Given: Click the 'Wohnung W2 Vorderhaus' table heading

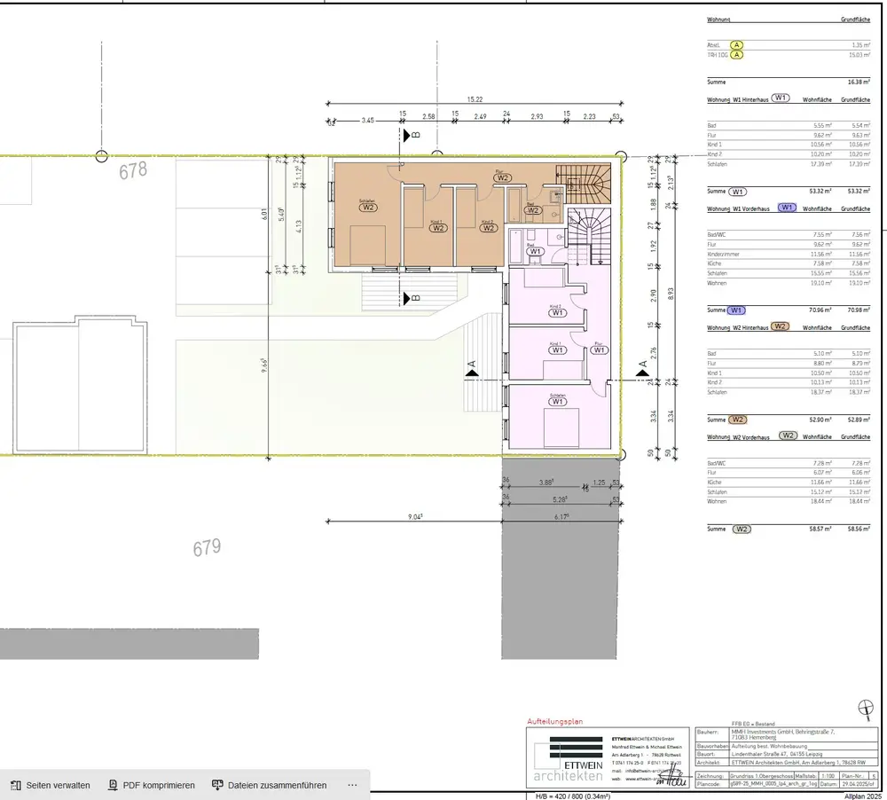Looking at the screenshot, I should click(x=738, y=437).
